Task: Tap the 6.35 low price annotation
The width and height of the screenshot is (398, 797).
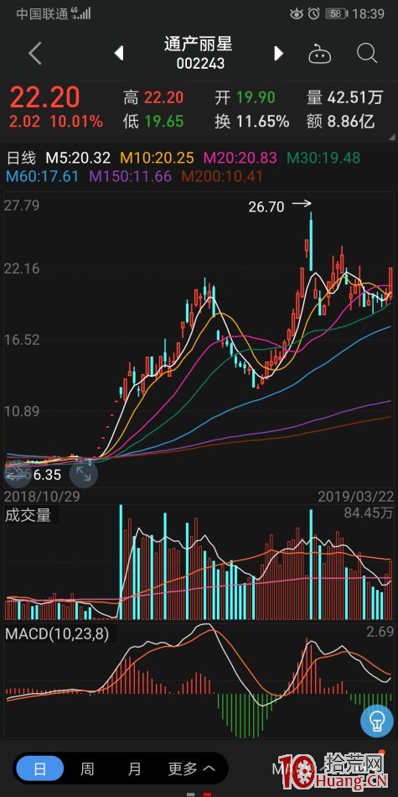Action: coord(47,475)
